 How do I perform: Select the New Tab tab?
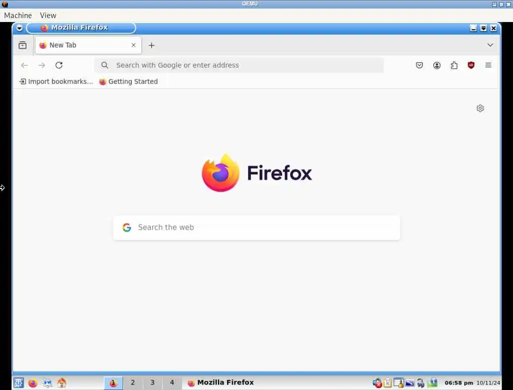pos(88,45)
